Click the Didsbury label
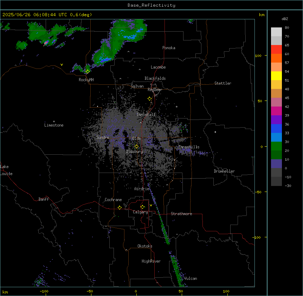Image resolution: width=303 pixels, height=296 pixels. point(135,152)
